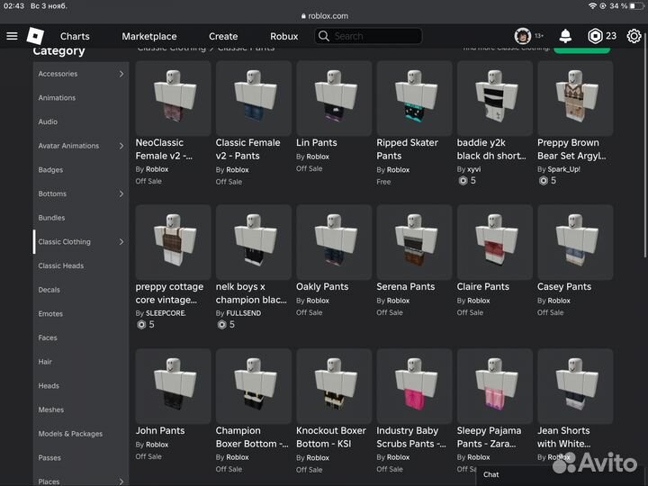Open the settings gear icon
The image size is (648, 486).
click(634, 36)
